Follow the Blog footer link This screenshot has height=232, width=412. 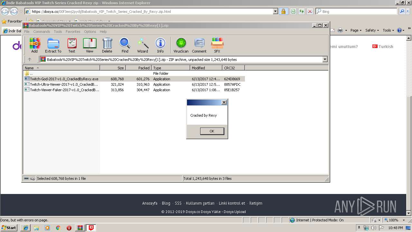pyautogui.click(x=166, y=203)
